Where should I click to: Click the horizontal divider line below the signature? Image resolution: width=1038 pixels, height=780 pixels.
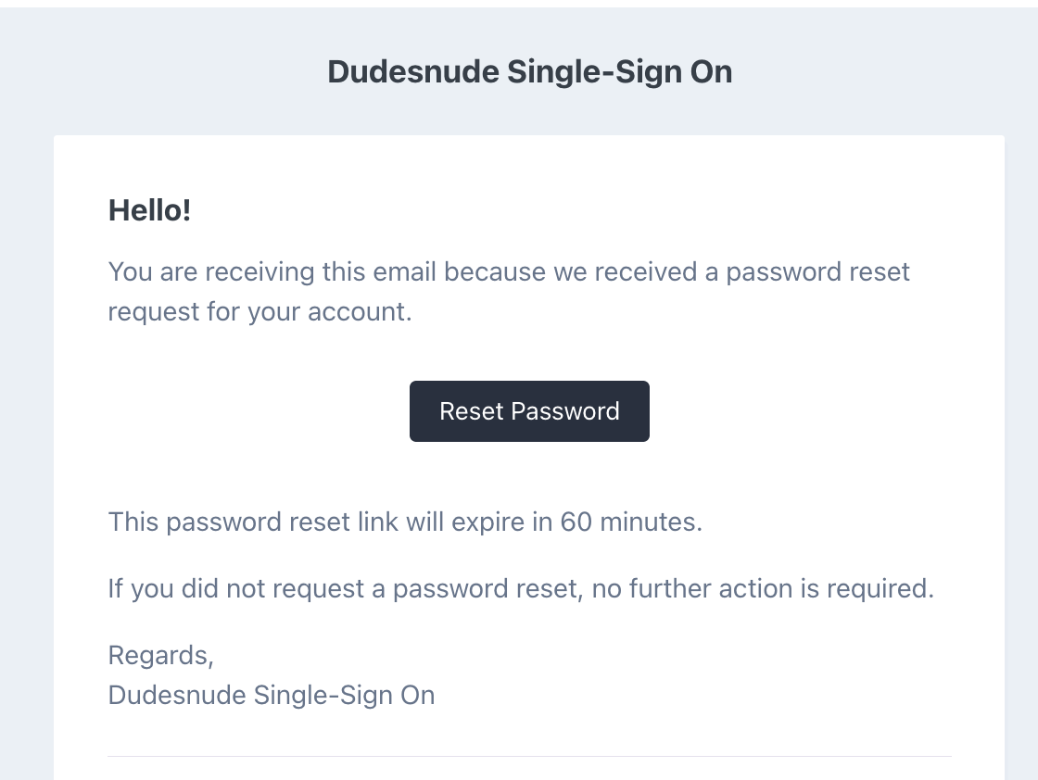tap(529, 756)
